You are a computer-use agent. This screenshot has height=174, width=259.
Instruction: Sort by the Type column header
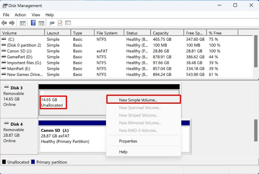[83, 33]
